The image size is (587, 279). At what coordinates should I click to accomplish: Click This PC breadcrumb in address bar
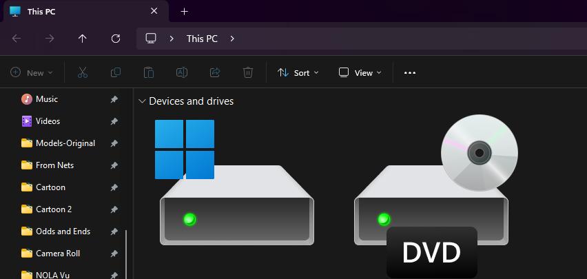point(202,39)
